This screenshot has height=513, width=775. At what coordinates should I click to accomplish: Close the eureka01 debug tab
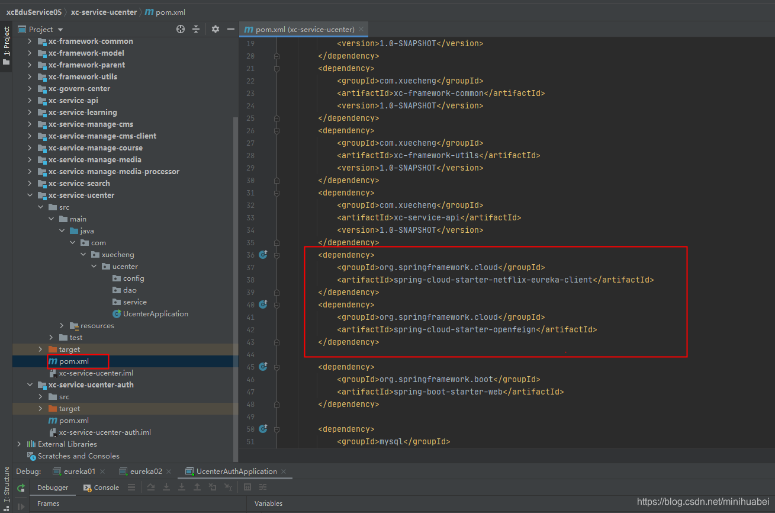(102, 472)
